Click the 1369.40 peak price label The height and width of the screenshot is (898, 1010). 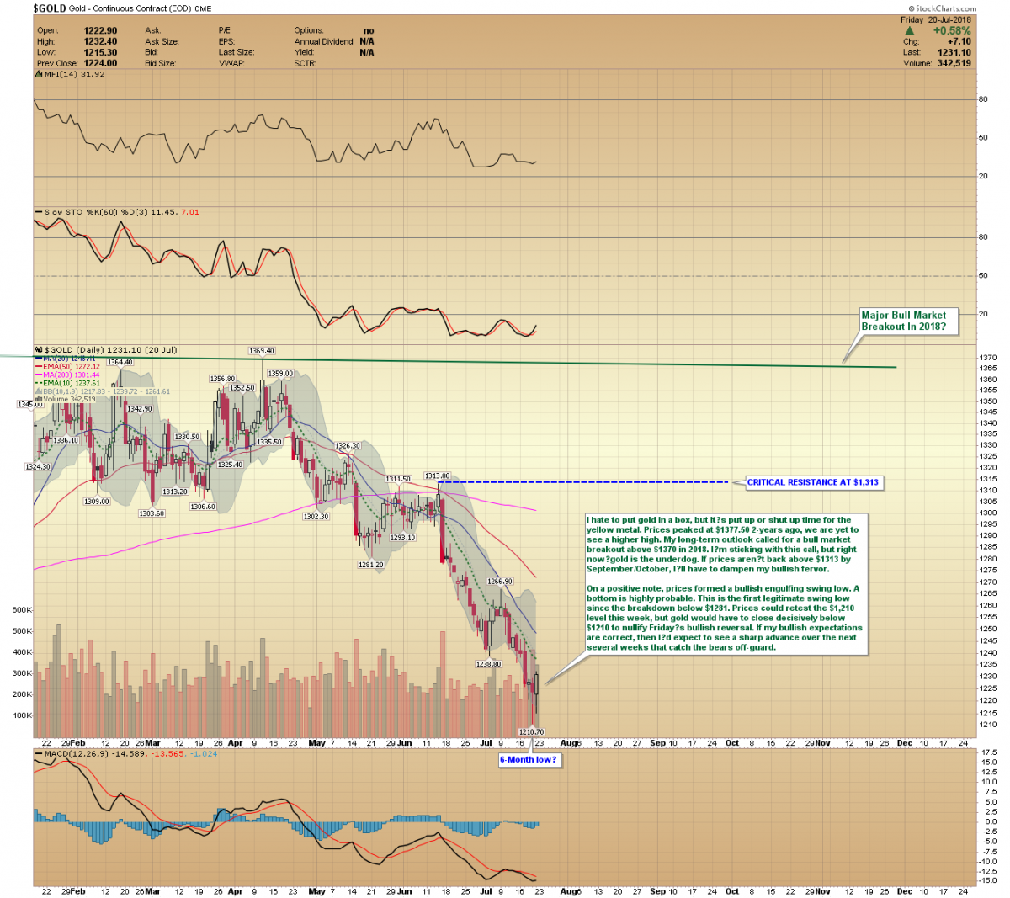pos(261,351)
